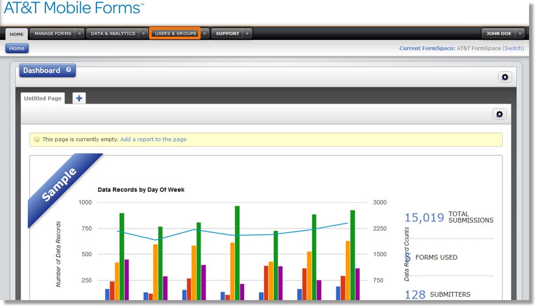
Task: Expand the Support dropdown arrow
Action: [247, 34]
